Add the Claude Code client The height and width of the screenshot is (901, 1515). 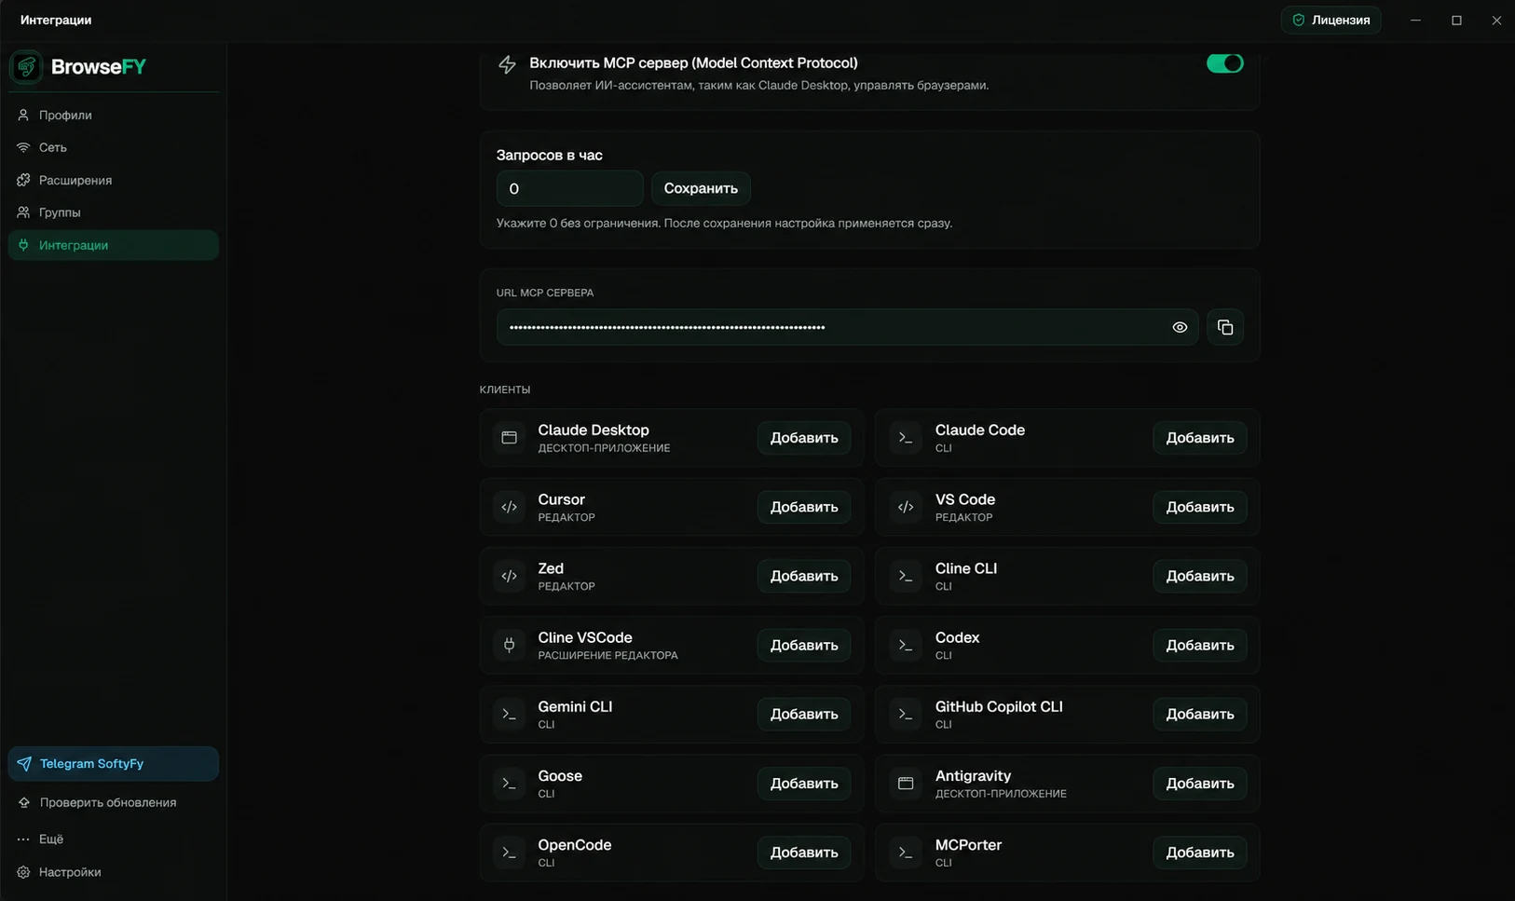tap(1200, 438)
